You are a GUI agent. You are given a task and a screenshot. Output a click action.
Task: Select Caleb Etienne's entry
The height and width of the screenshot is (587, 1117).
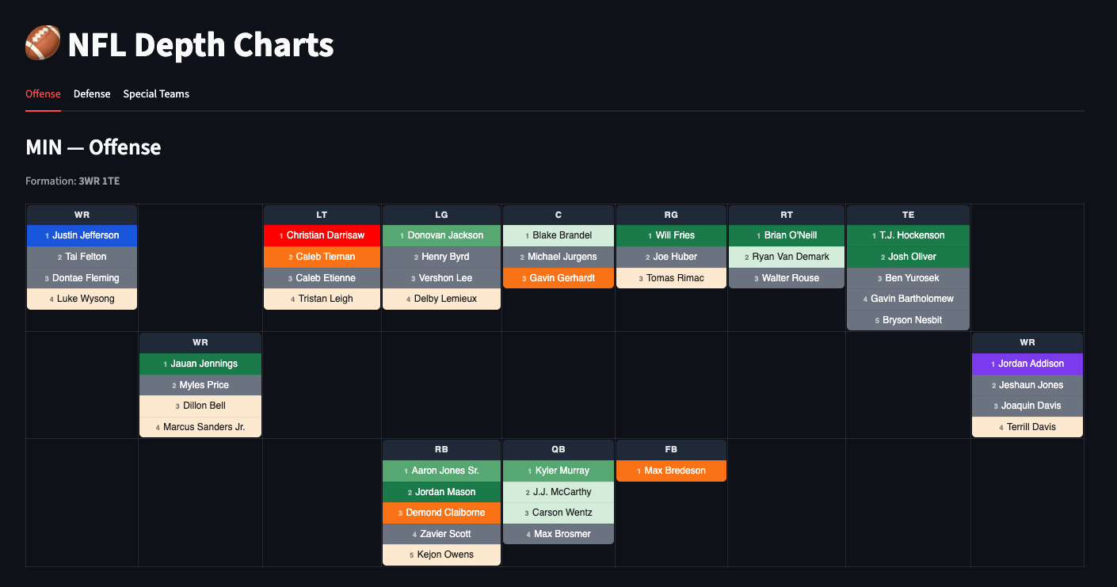pos(322,278)
